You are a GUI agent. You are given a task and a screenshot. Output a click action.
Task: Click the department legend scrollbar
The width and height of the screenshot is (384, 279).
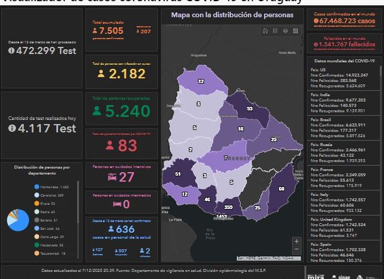[x=78, y=202]
